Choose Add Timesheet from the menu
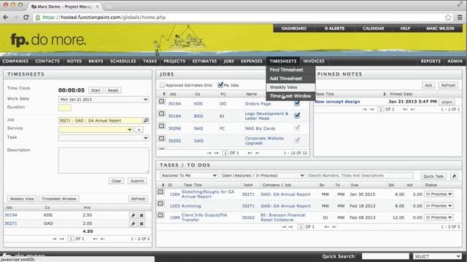The width and height of the screenshot is (467, 262). (x=285, y=79)
